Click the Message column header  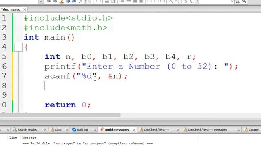(x=29, y=138)
